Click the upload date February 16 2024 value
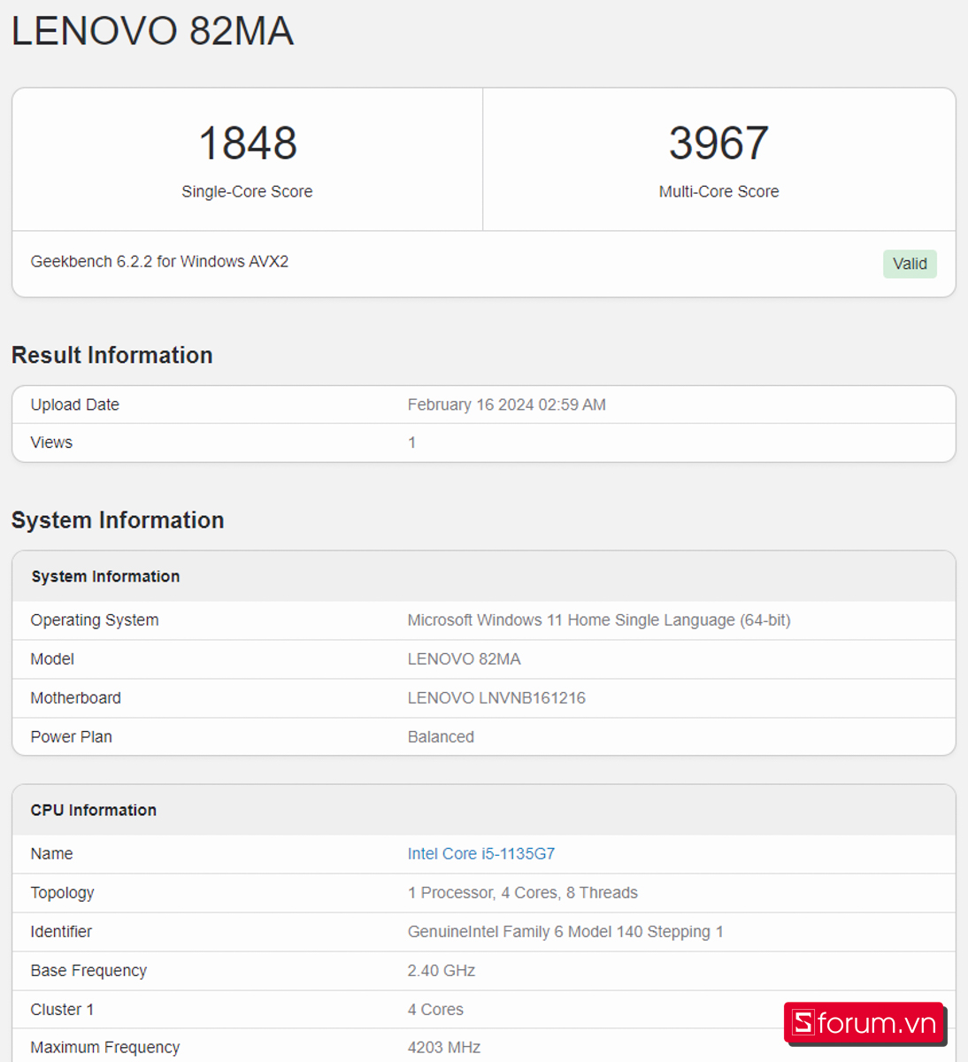This screenshot has width=968, height=1062. [506, 405]
